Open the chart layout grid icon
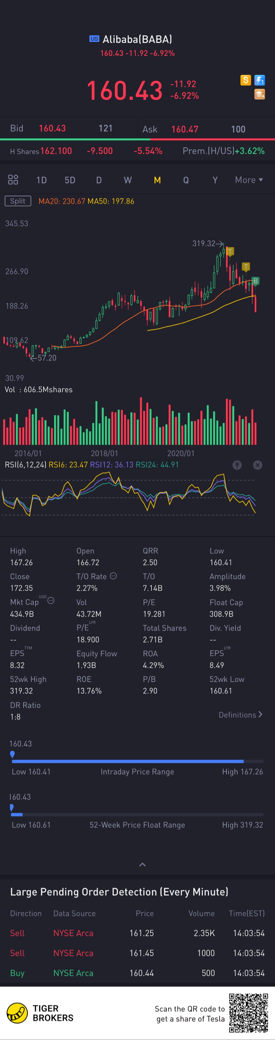This screenshot has height=1040, width=275. pos(13,180)
